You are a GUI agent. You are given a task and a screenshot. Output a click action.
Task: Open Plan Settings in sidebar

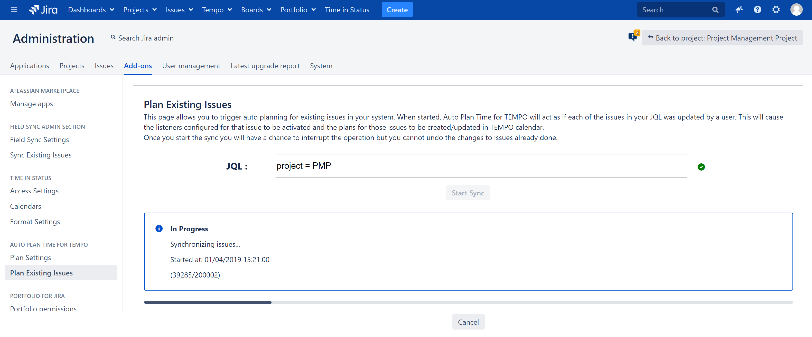click(30, 257)
